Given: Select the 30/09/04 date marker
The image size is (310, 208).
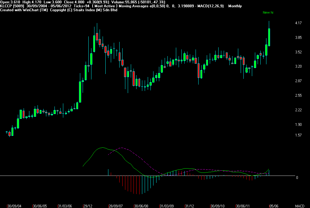Looking at the screenshot, I should (14, 206).
